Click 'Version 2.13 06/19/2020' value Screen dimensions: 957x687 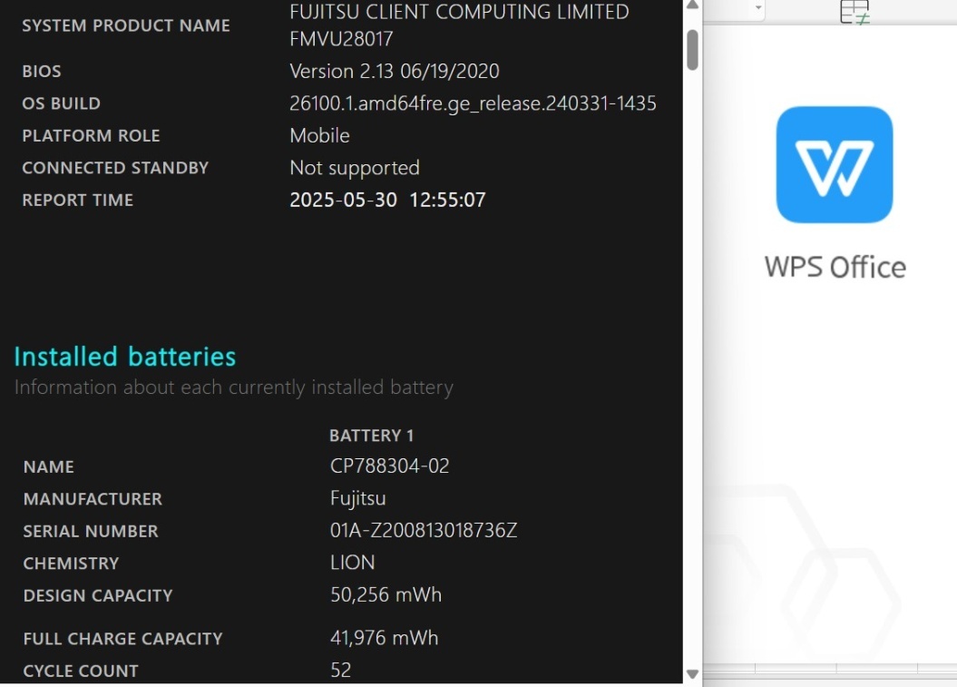tap(395, 72)
